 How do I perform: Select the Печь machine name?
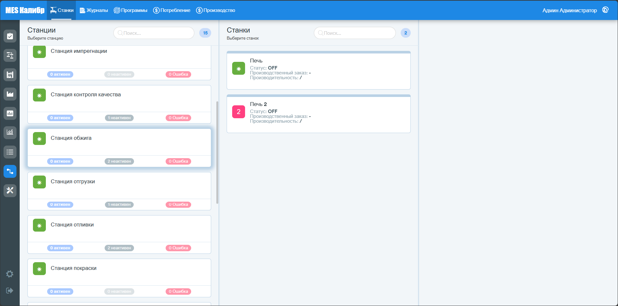[x=256, y=61]
